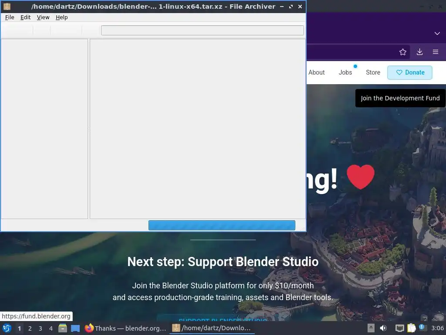Click the 'Next step: Support Blender Studio' heading
Image resolution: width=446 pixels, height=335 pixels.
click(223, 262)
